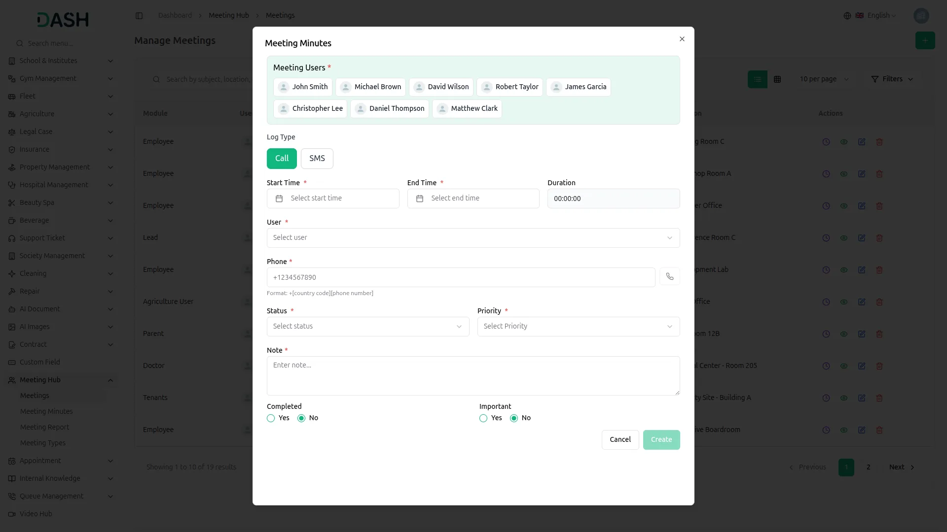
Task: Click delete icon for Meeting Room C row
Action: pyautogui.click(x=879, y=142)
